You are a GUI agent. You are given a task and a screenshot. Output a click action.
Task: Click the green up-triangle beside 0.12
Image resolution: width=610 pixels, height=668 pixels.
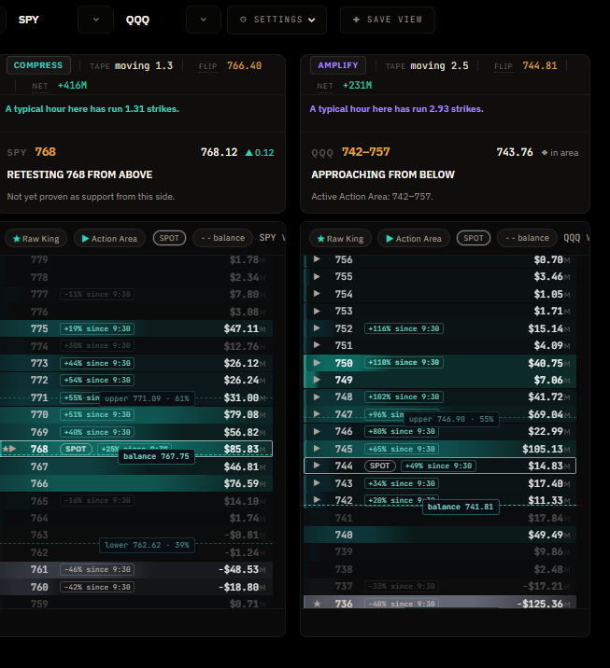(x=249, y=152)
